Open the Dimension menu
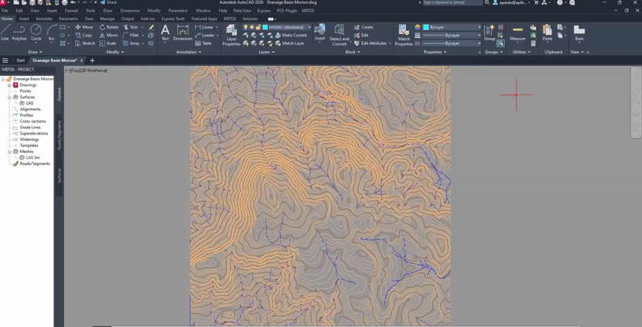 (130, 11)
